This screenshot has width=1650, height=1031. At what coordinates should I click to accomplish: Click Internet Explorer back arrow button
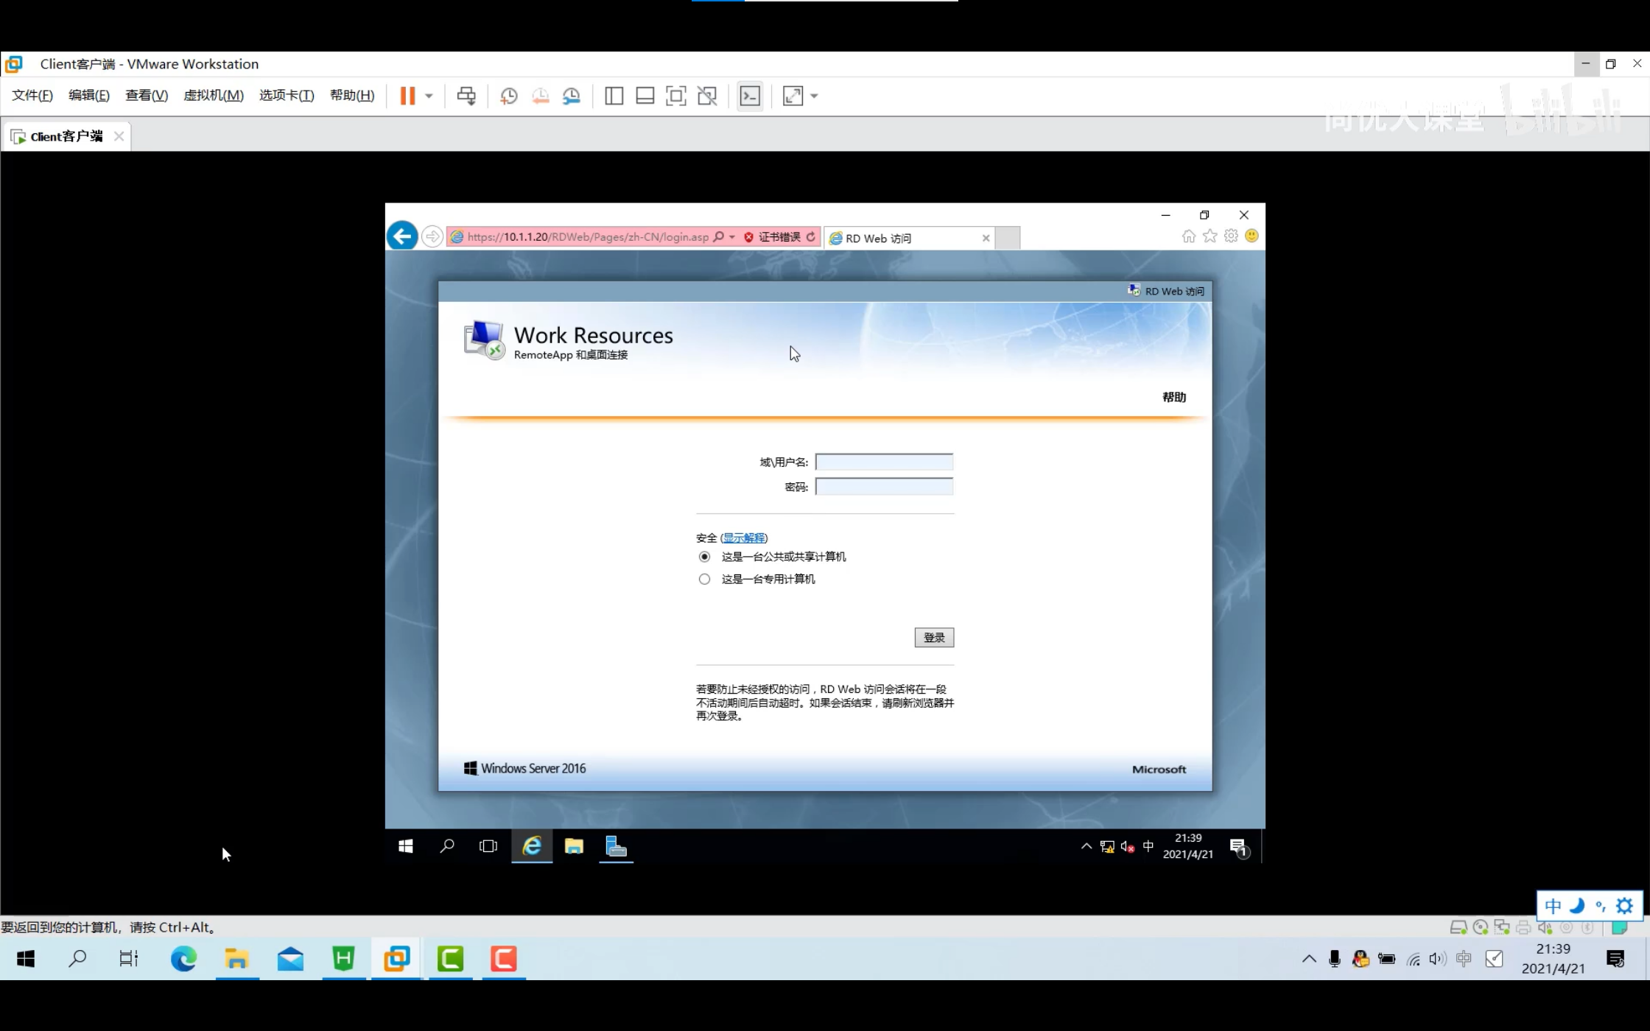[402, 236]
